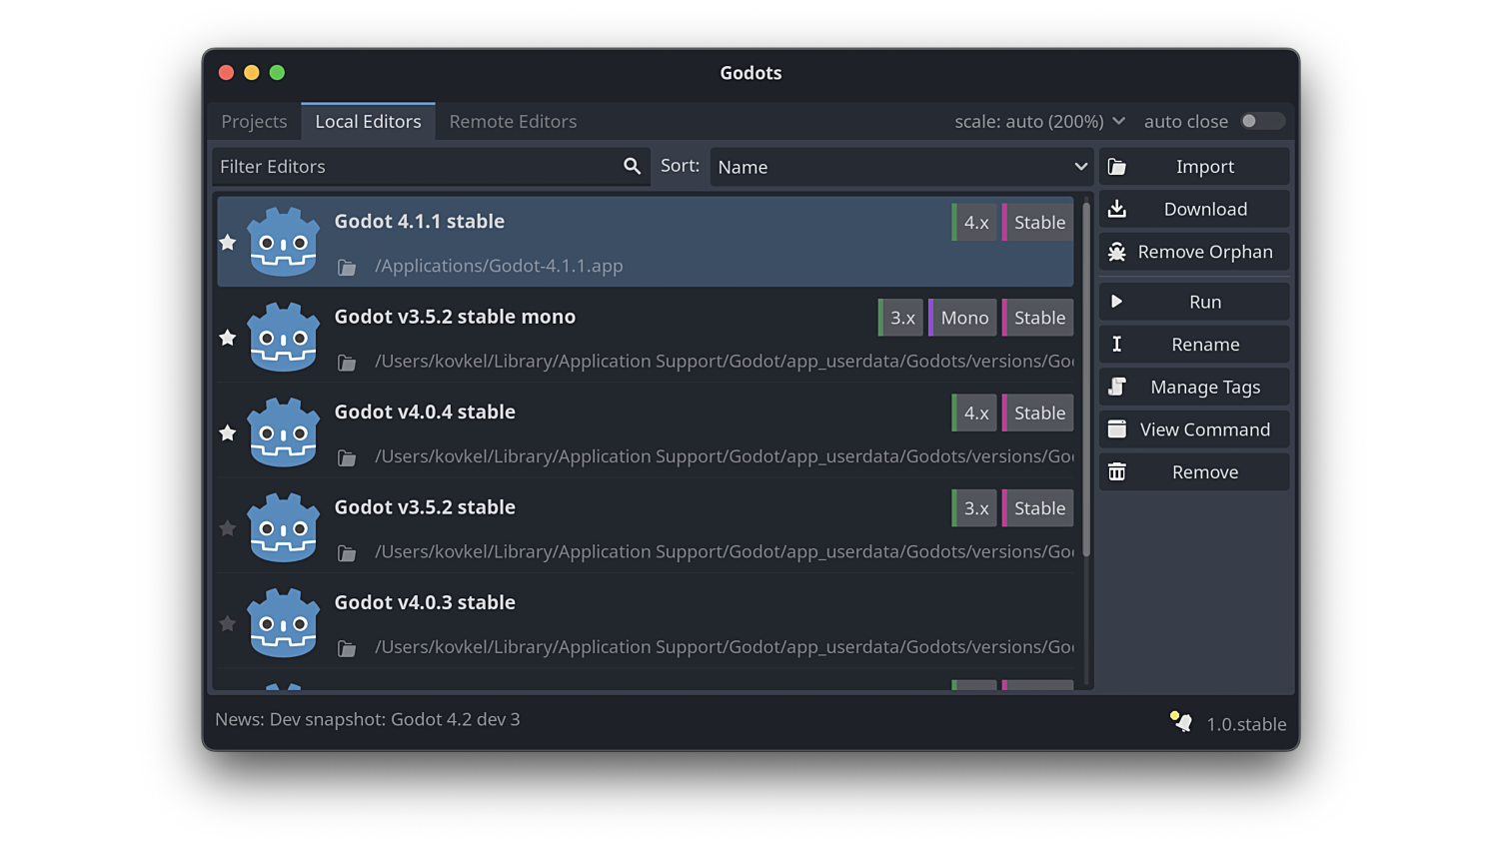Open the Sort Name dropdown
Image resolution: width=1503 pixels, height=845 pixels.
tap(900, 167)
